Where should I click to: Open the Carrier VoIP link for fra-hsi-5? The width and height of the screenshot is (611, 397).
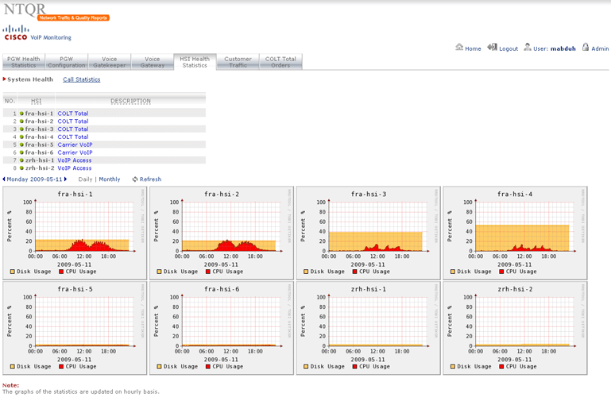[75, 145]
